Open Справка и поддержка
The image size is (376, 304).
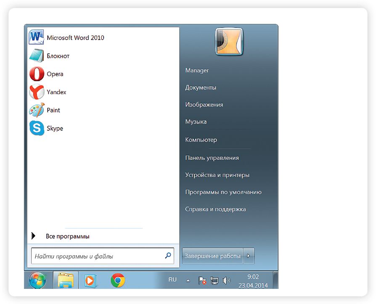point(215,209)
